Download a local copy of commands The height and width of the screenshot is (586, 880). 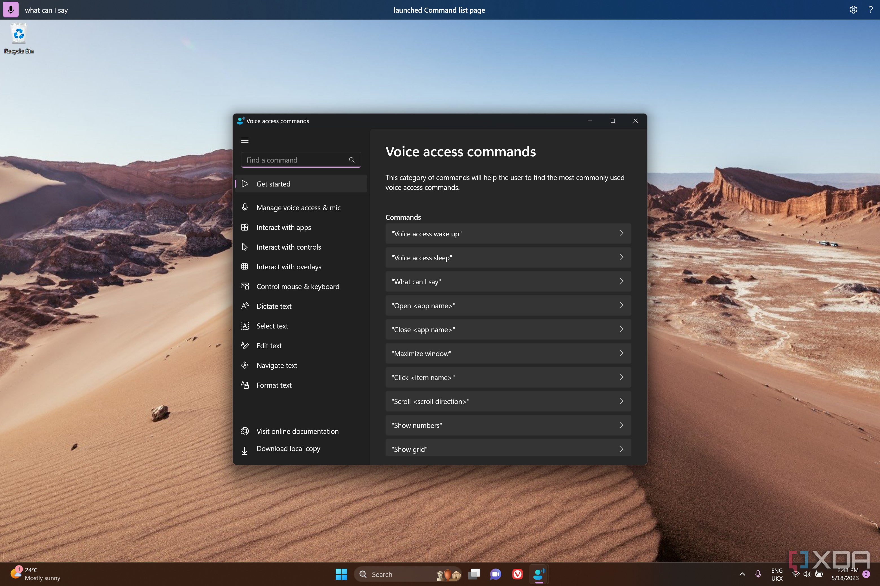(288, 449)
